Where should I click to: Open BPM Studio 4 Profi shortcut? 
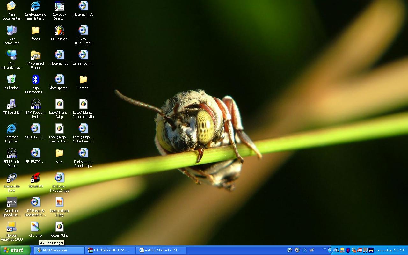(x=35, y=105)
